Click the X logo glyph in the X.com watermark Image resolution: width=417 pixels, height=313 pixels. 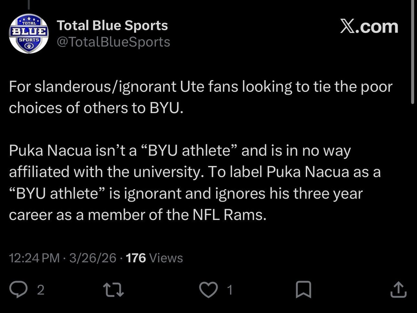(x=347, y=26)
